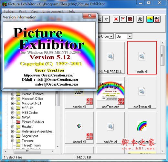Expand the SogouInput folder node
Image resolution: width=168 pixels, height=162 pixels.
(13, 136)
